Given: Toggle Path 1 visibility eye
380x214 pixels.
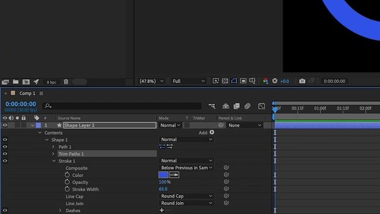Looking at the screenshot, I should tap(5, 147).
